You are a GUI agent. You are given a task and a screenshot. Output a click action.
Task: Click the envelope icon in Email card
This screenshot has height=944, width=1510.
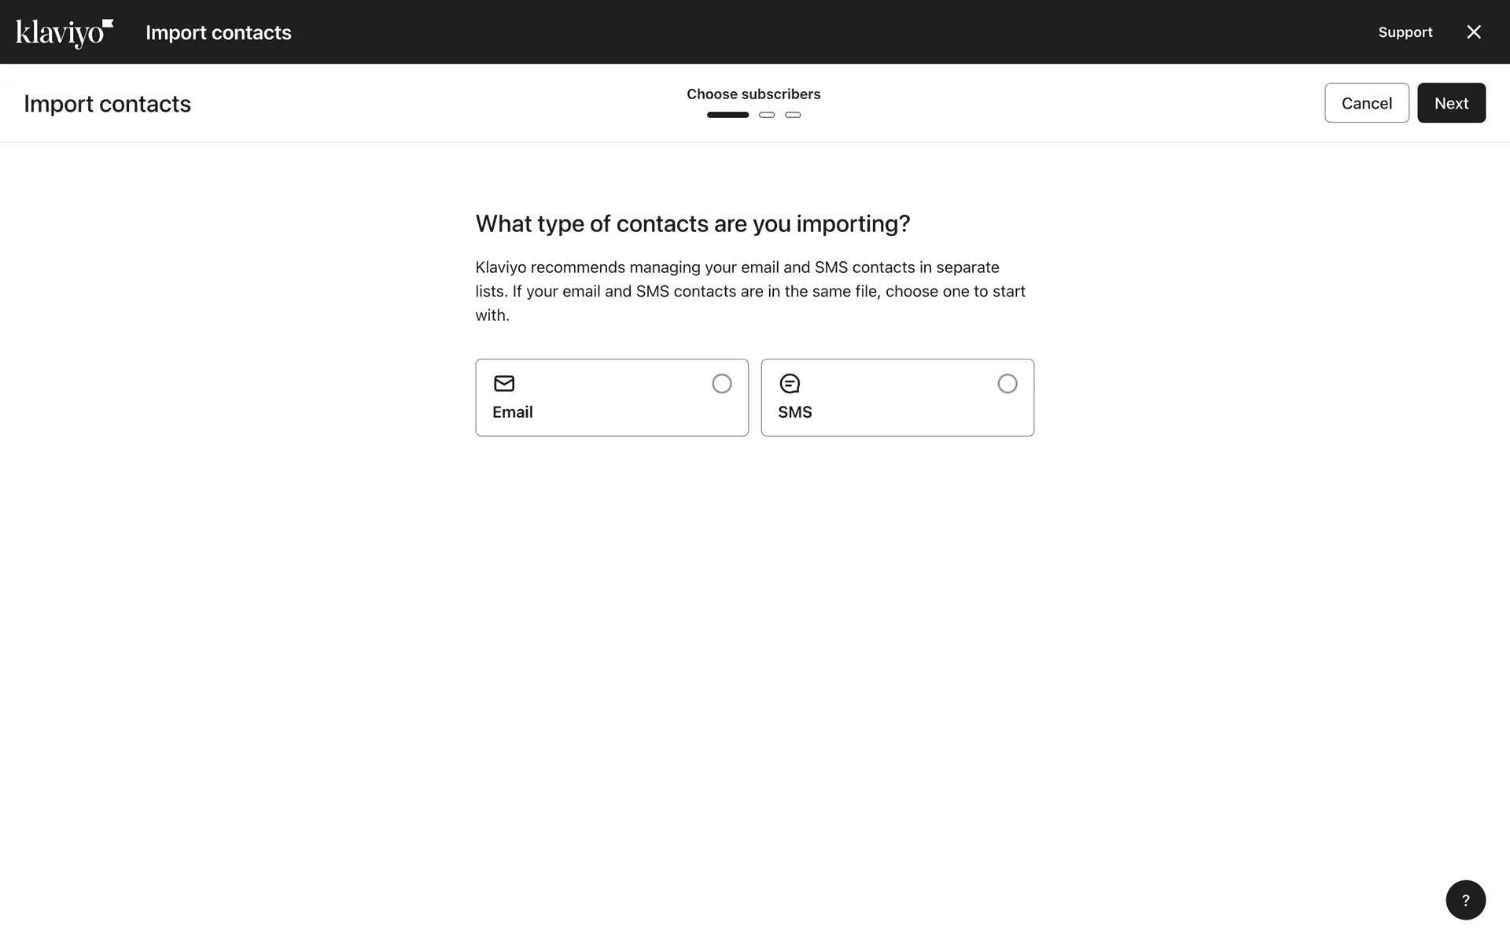click(503, 383)
